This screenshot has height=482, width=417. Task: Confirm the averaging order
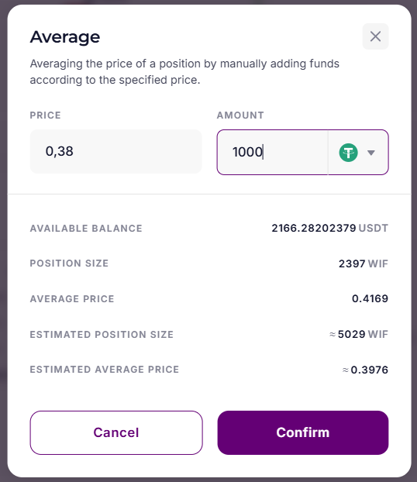(x=303, y=432)
